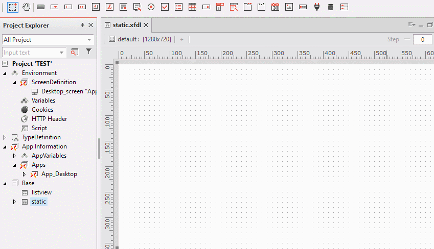This screenshot has height=249, width=434.
Task: Choose the CheckBox component in toolbar
Action: [165, 7]
